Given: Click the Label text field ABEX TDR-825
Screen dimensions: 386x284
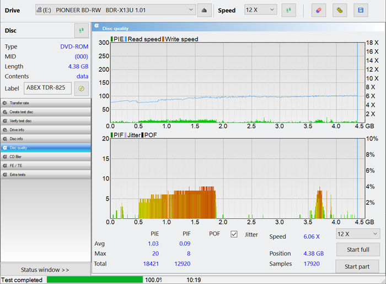Looking at the screenshot, I should [x=47, y=88].
